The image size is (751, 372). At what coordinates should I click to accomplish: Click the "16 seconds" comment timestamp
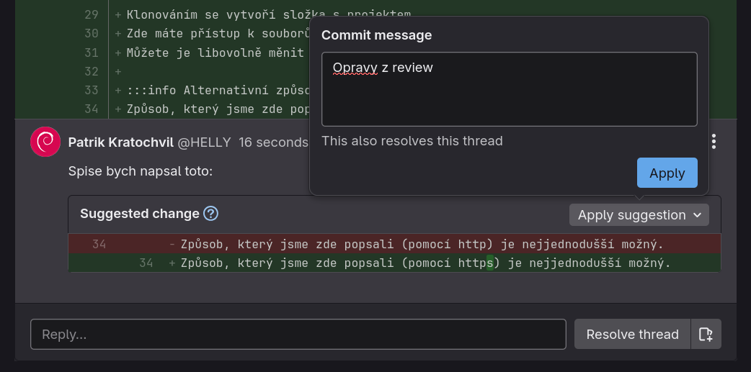click(x=274, y=142)
